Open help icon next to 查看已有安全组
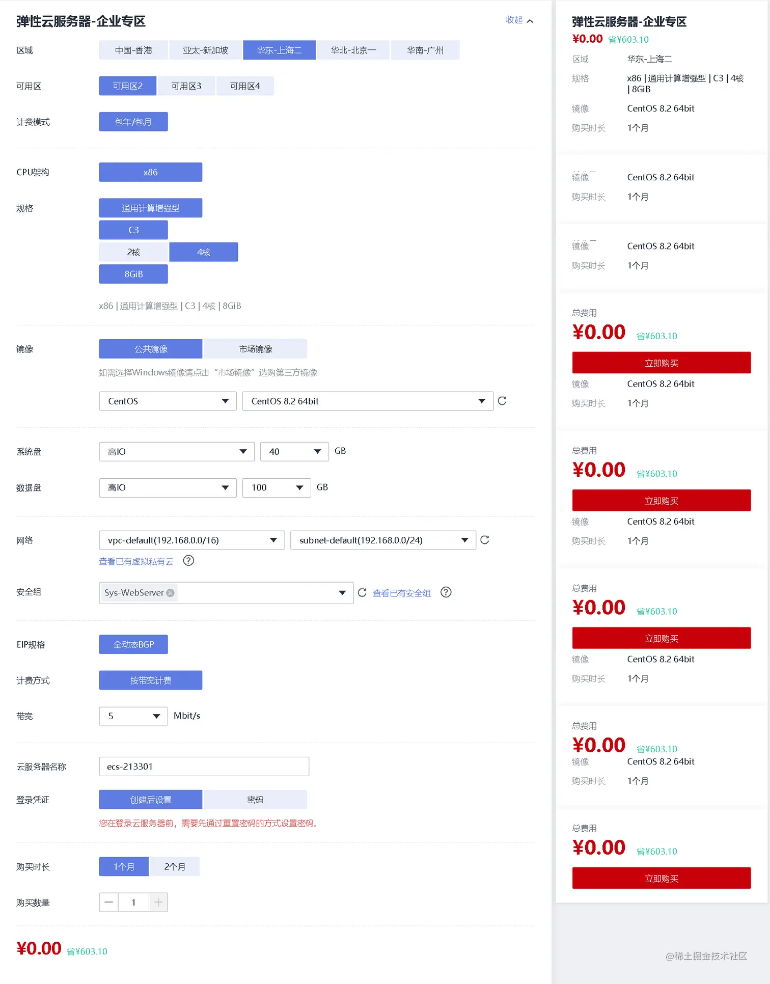The width and height of the screenshot is (770, 984). (x=446, y=592)
